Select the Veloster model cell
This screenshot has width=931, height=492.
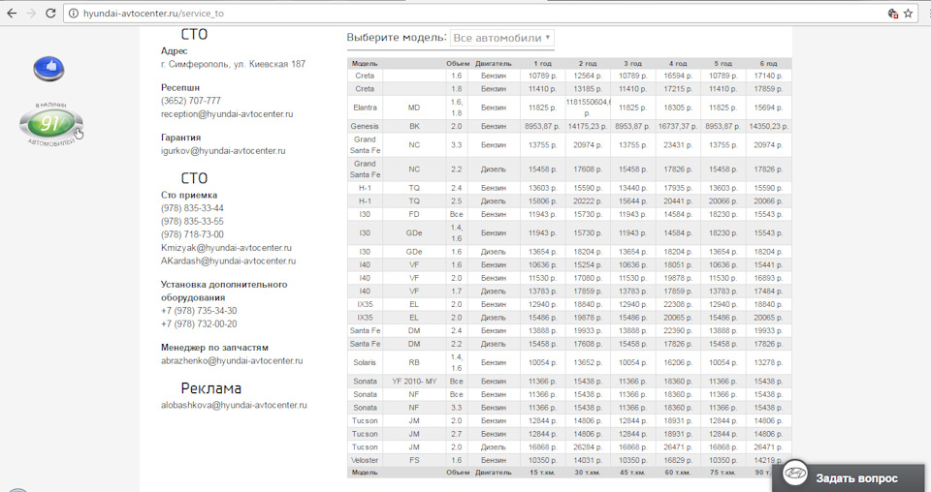[365, 460]
